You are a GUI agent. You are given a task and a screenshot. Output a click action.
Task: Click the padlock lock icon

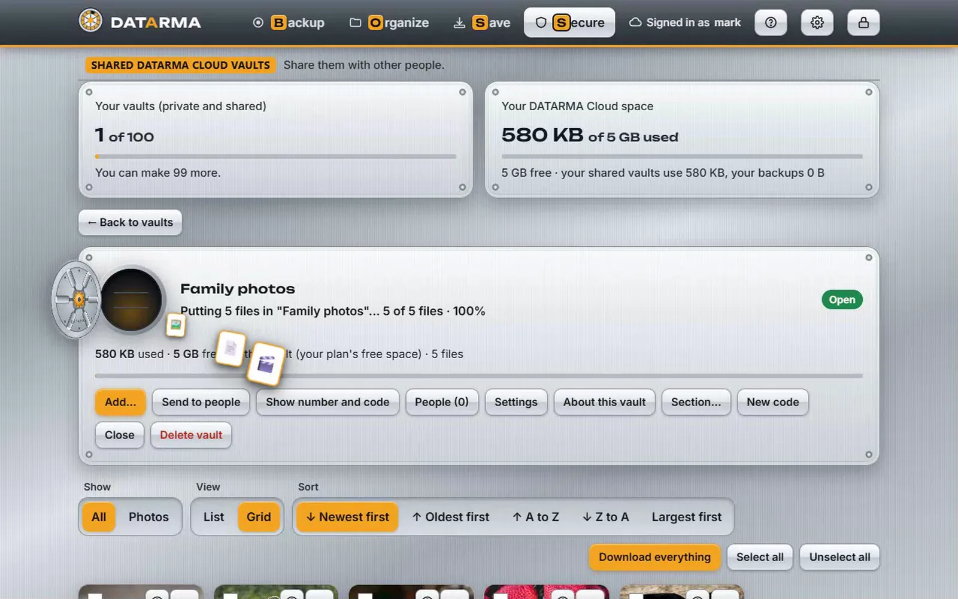click(863, 23)
